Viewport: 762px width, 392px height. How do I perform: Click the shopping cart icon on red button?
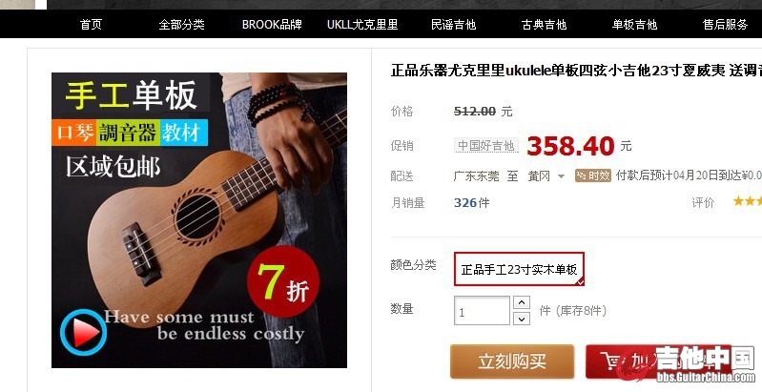pos(613,361)
